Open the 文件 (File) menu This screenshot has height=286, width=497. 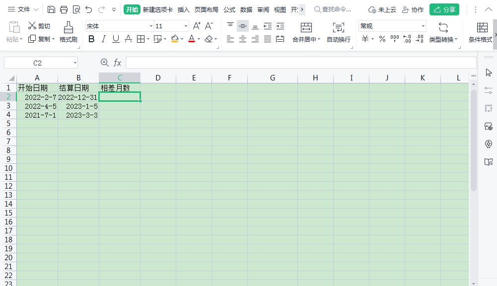(x=23, y=9)
